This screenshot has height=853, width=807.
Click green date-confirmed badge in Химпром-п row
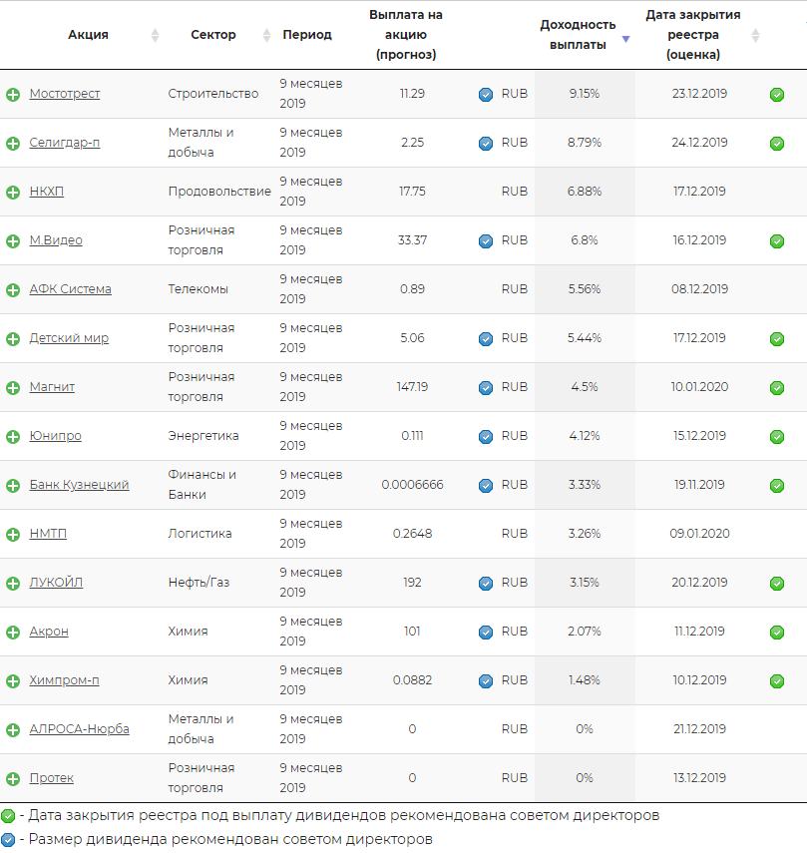(x=777, y=681)
